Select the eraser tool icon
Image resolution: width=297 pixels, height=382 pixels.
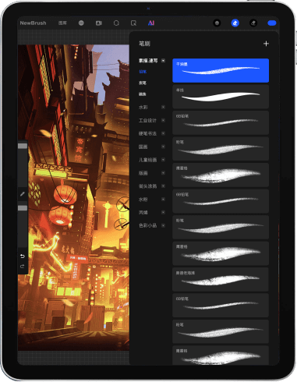click(253, 23)
